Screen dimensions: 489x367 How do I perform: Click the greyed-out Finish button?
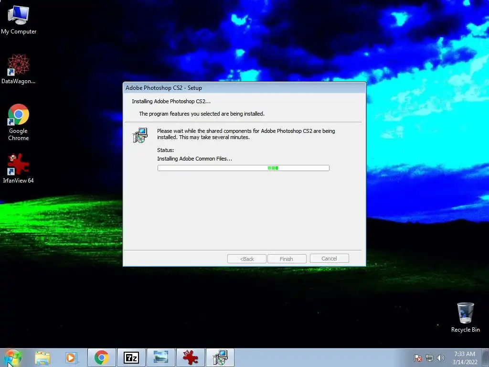(x=287, y=259)
